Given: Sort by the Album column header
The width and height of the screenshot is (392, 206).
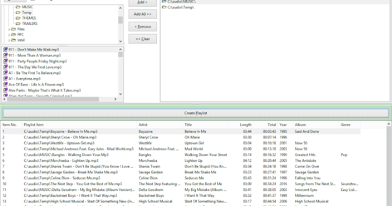Looking at the screenshot, I should coord(317,125).
